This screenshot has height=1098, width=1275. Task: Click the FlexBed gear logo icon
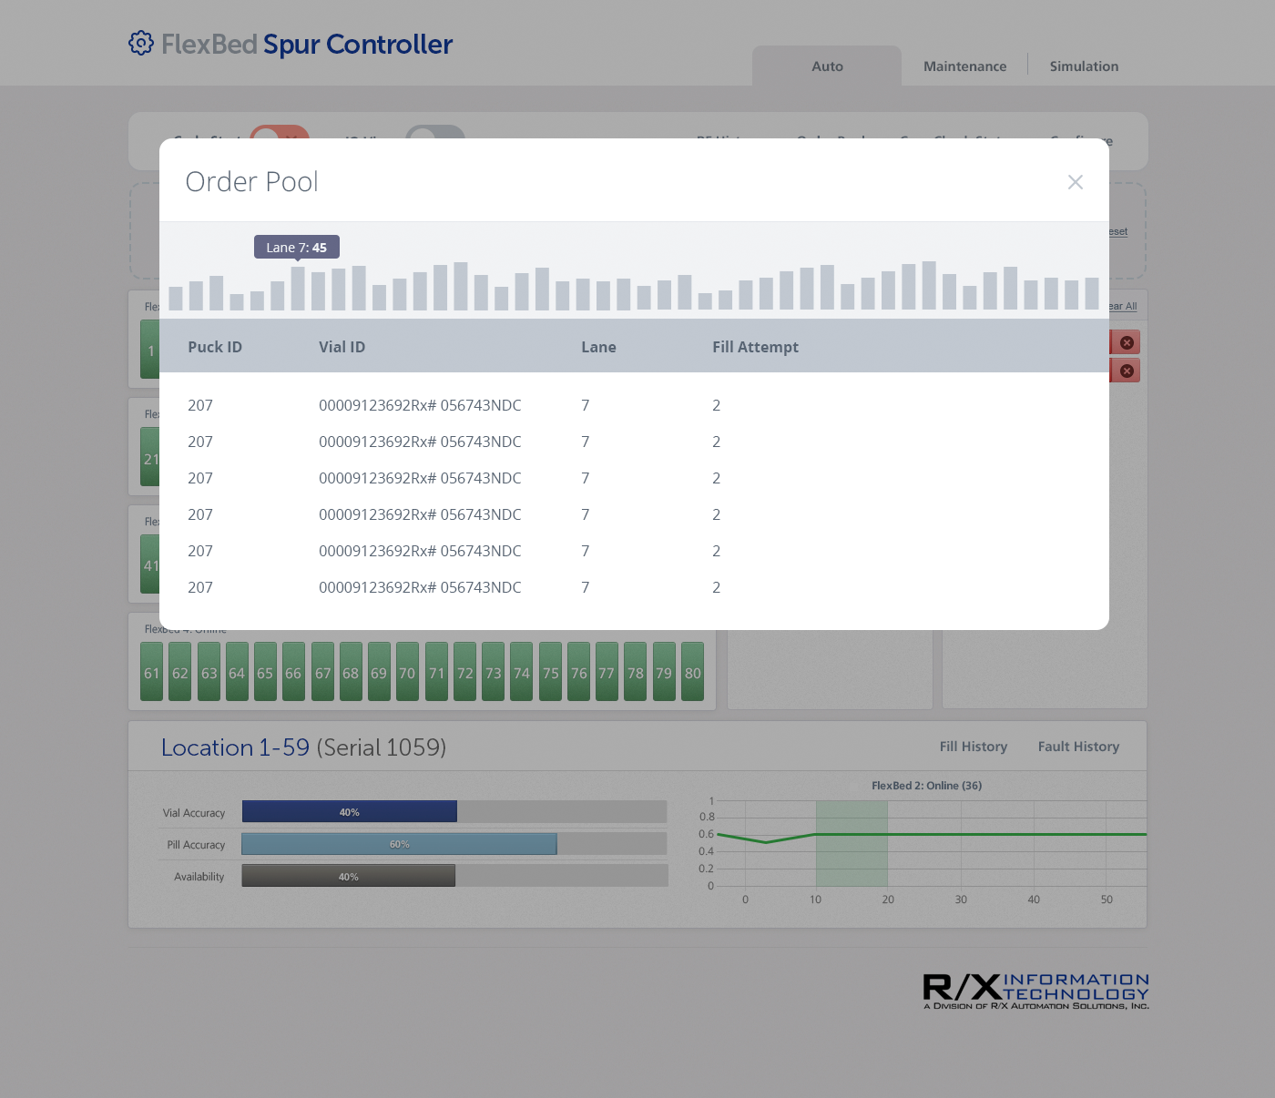pyautogui.click(x=141, y=43)
